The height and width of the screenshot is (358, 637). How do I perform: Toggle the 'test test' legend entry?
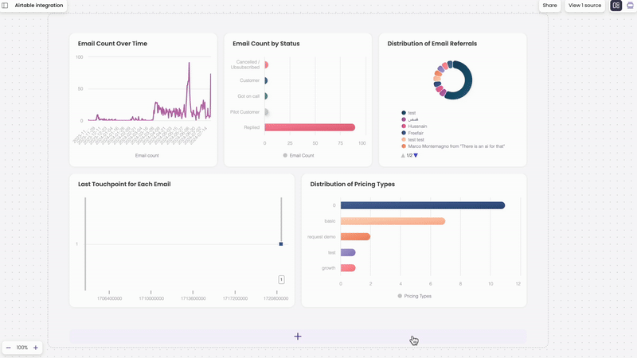[413, 140]
